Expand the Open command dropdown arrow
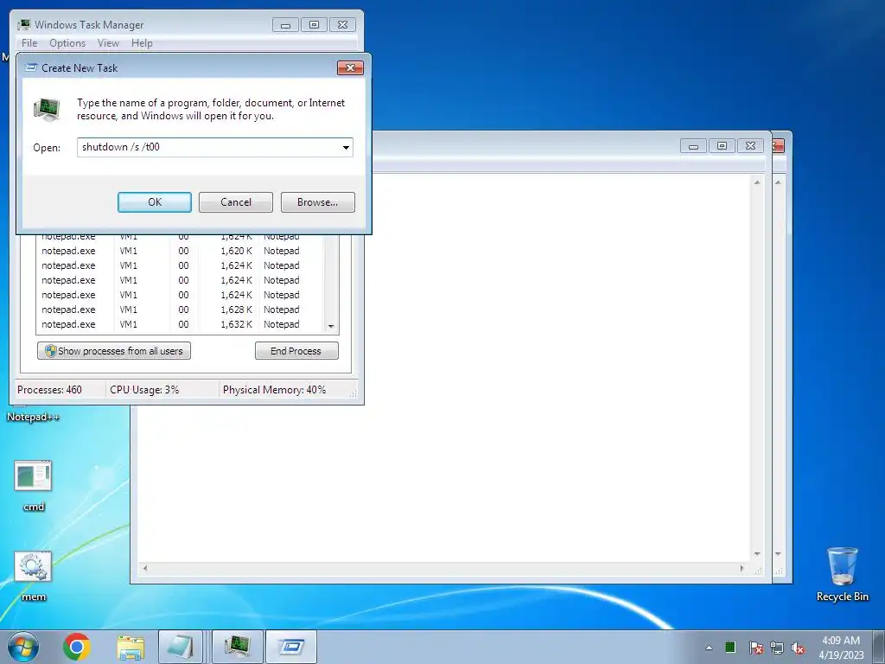Screen dimensions: 885x664 [346, 147]
